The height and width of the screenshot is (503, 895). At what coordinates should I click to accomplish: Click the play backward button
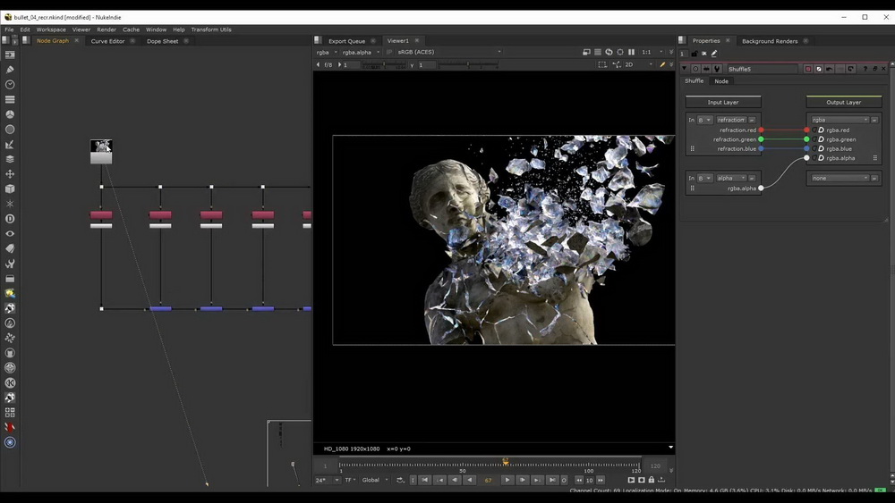pyautogui.click(x=469, y=480)
